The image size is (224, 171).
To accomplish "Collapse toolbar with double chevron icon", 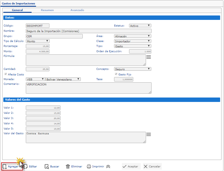I will [108, 167].
